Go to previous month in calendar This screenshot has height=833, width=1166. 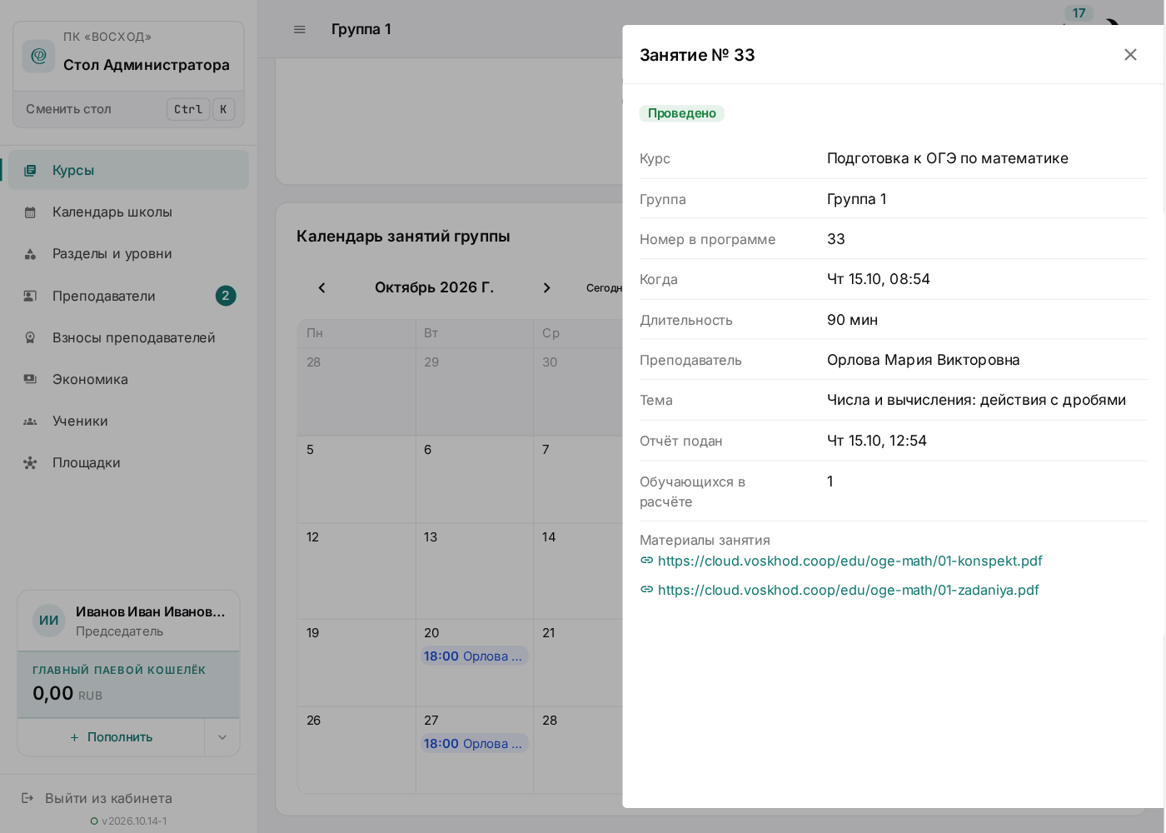pyautogui.click(x=321, y=287)
